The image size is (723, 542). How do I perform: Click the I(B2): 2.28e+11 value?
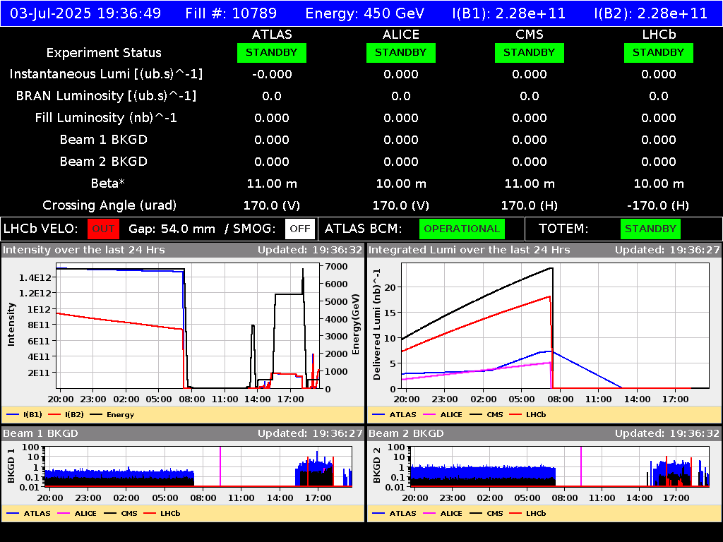650,13
